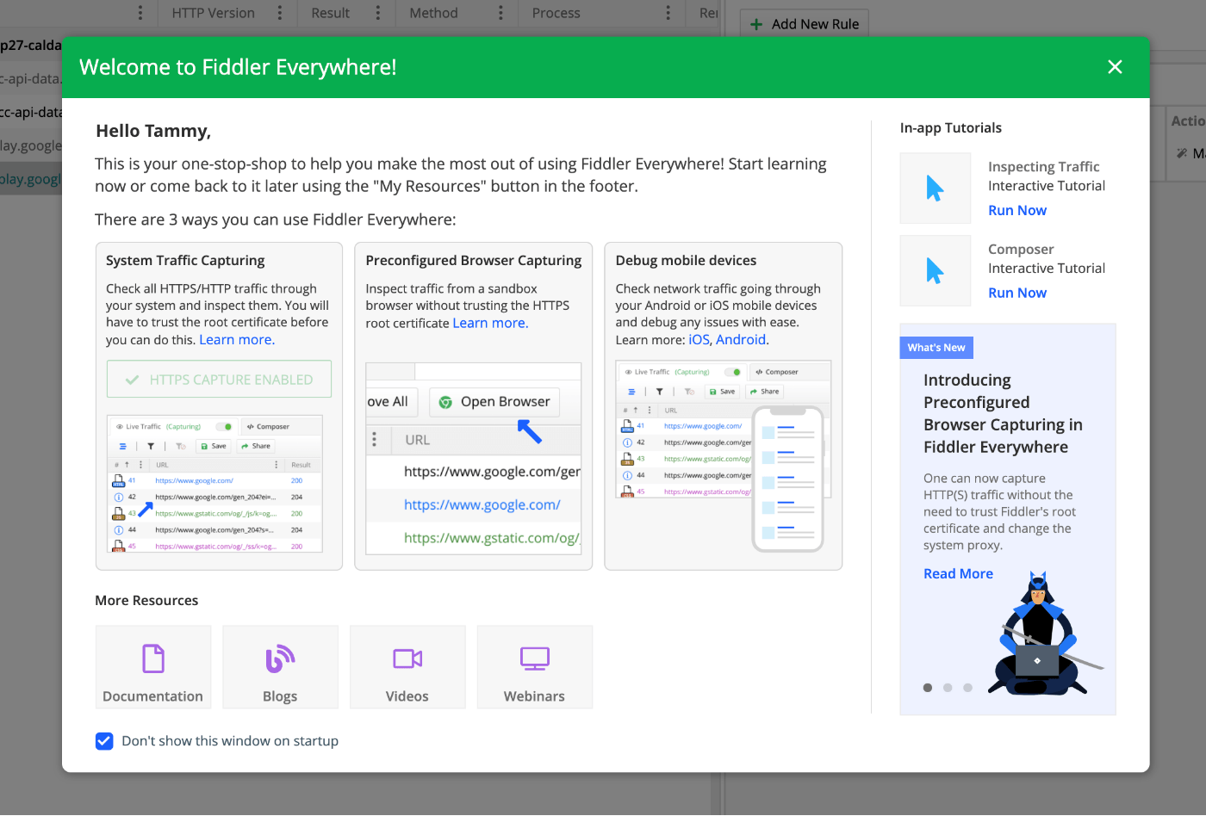1206x816 pixels.
Task: Click the In-app Tutorials heading
Action: tap(951, 127)
